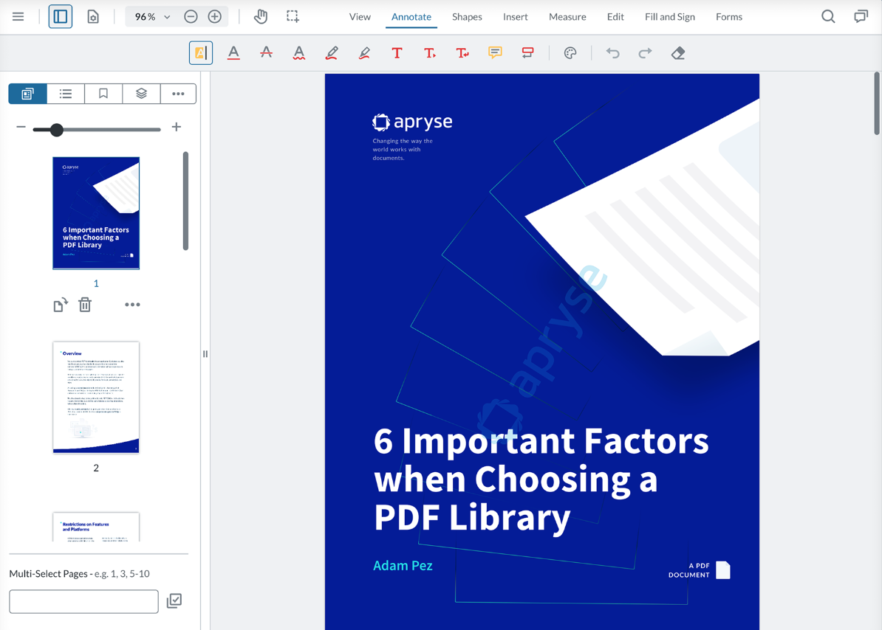This screenshot has width=882, height=630.
Task: Select page 2 Overview thumbnail
Action: (96, 398)
